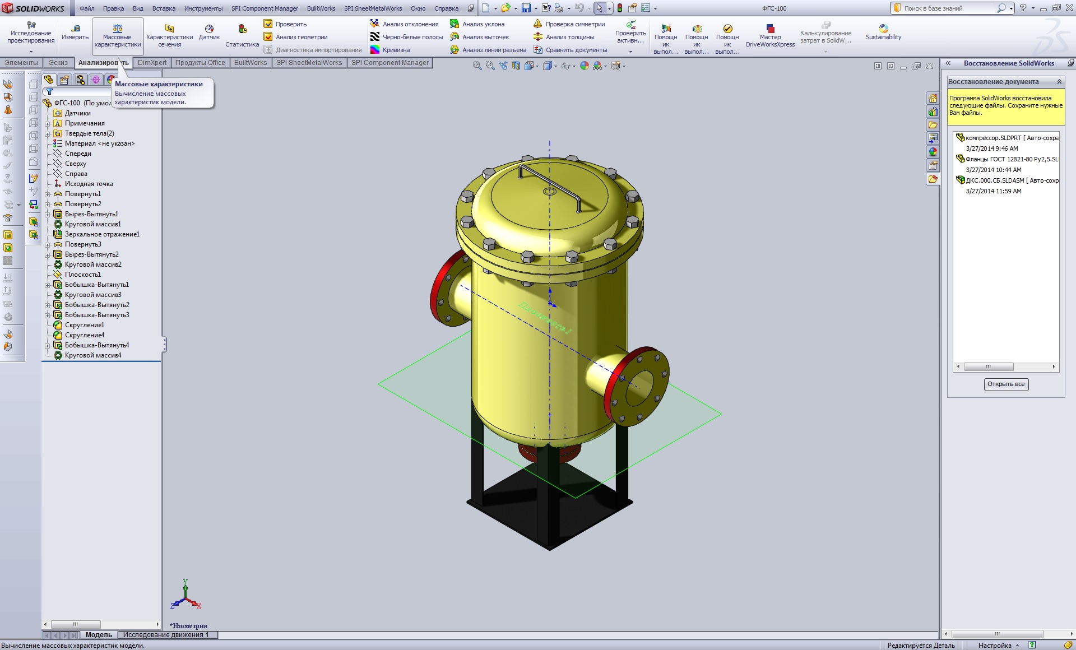
Task: Expand the Повернуть1 feature node
Action: tap(48, 194)
